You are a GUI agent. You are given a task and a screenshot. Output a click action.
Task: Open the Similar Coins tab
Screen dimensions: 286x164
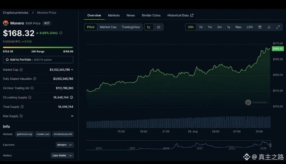[151, 15]
